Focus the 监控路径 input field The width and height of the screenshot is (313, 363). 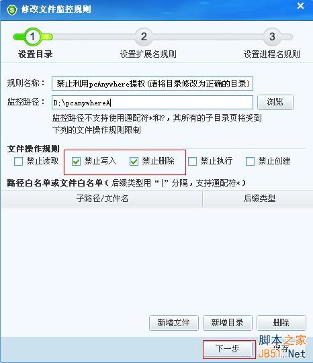tap(152, 103)
